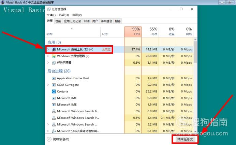The image size is (236, 145).
Task: Switch to the 应用历史记录 tab
Action: coord(72,21)
